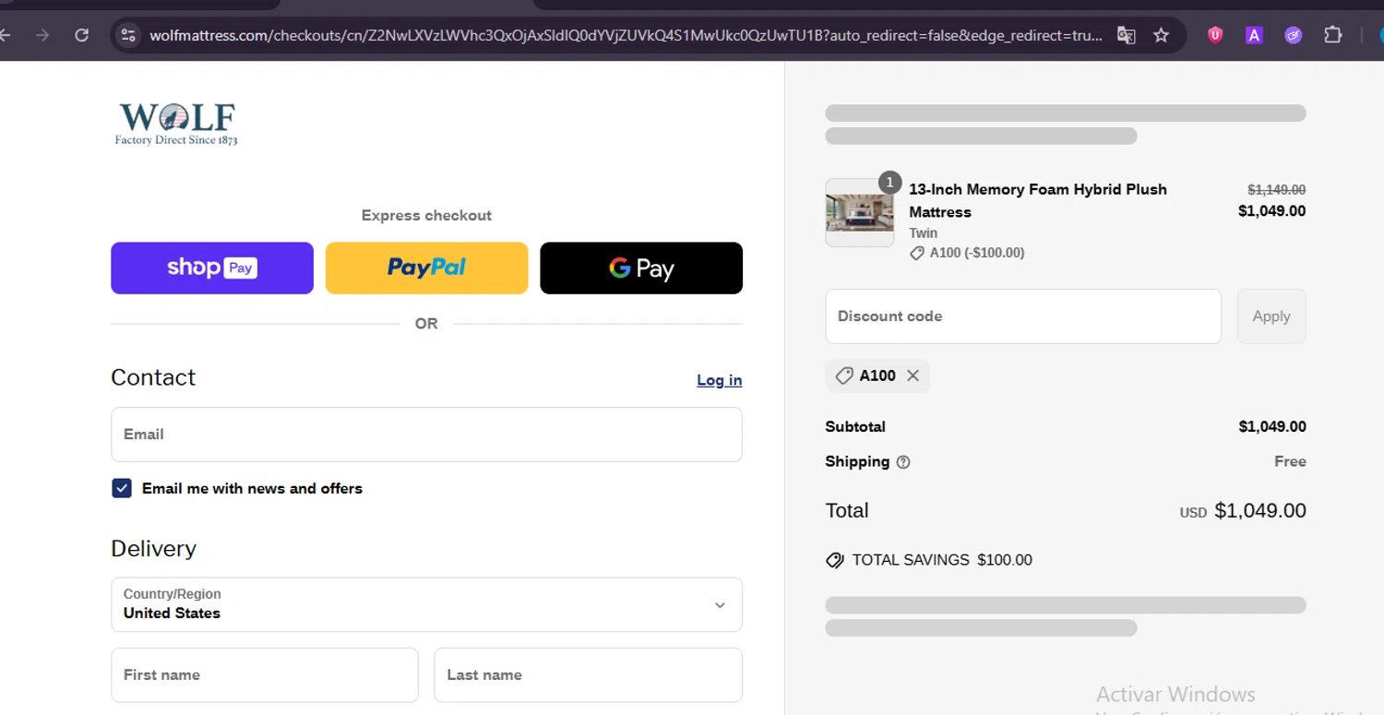The height and width of the screenshot is (715, 1384).
Task: Pay with Shop Pay
Action: point(212,268)
